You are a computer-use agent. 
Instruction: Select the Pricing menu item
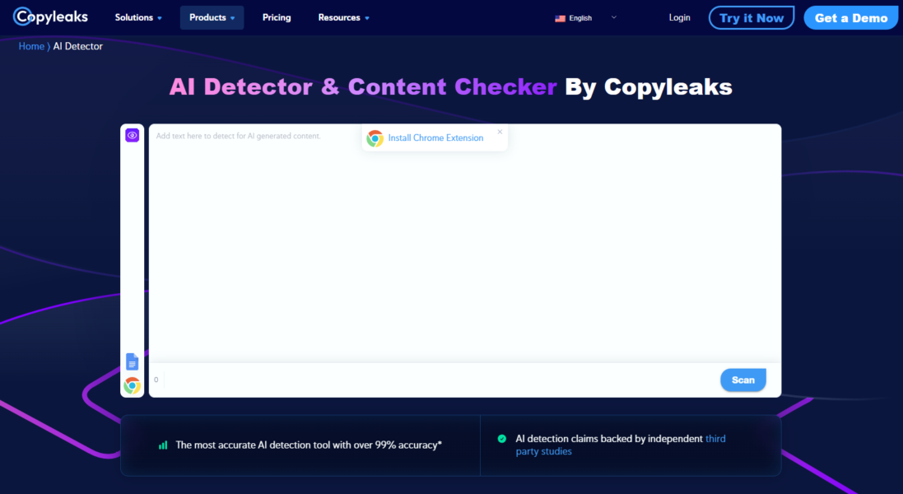point(277,17)
